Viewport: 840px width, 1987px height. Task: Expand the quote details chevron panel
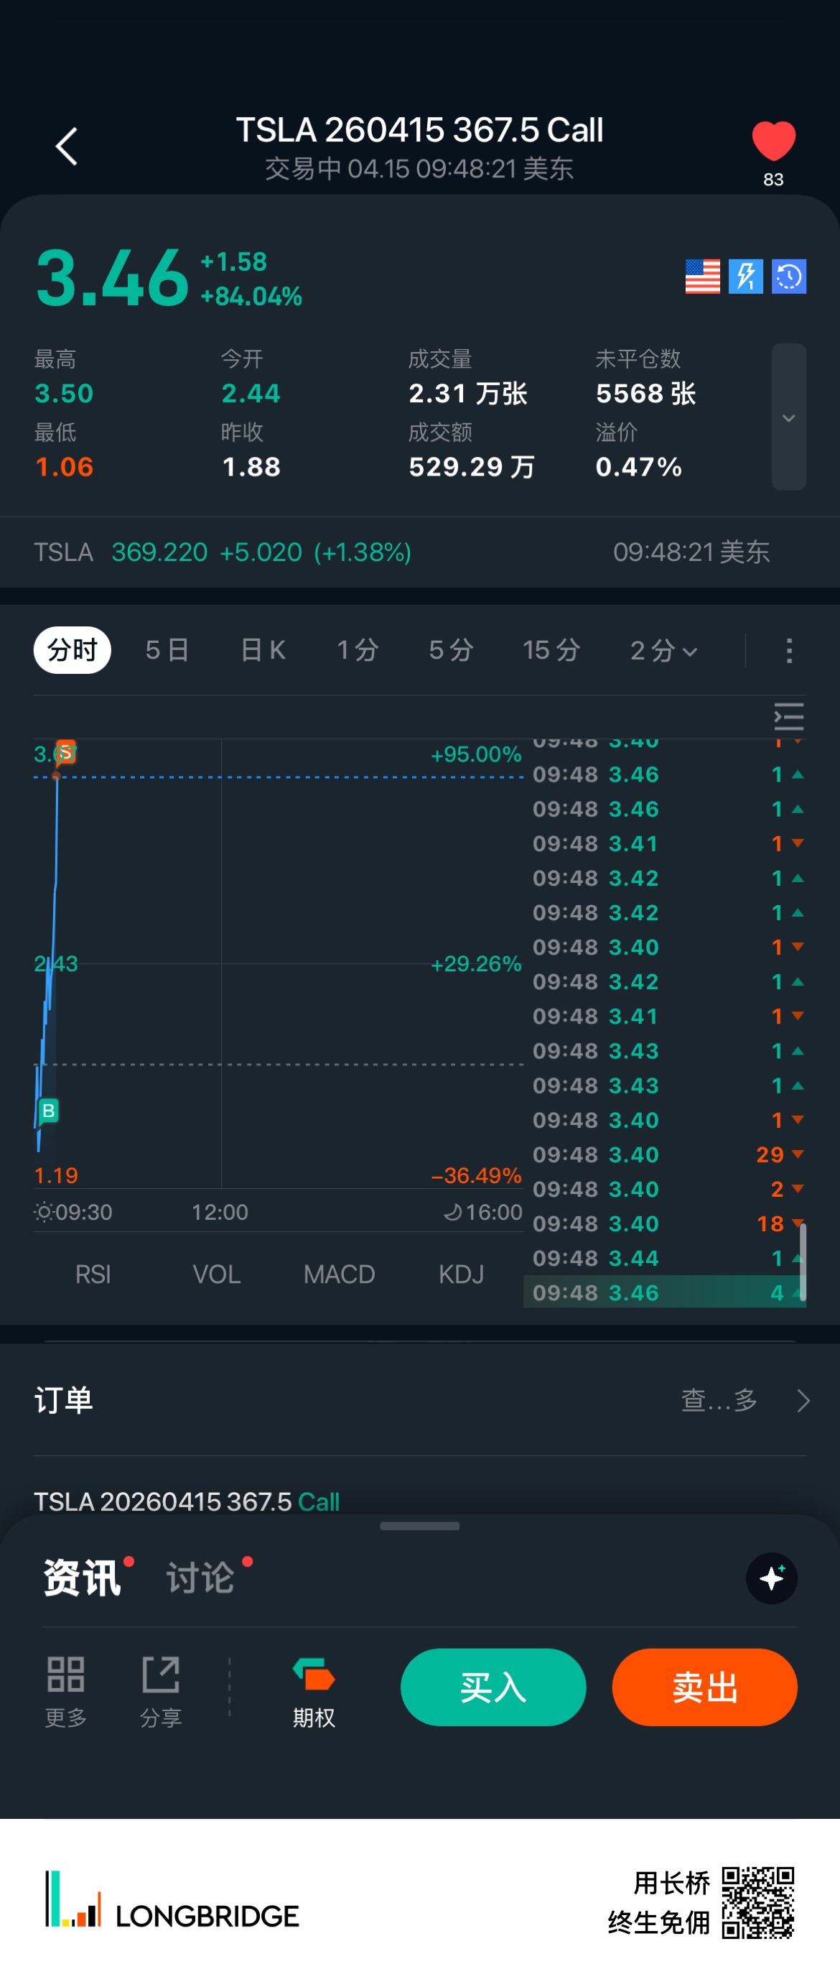pyautogui.click(x=788, y=417)
